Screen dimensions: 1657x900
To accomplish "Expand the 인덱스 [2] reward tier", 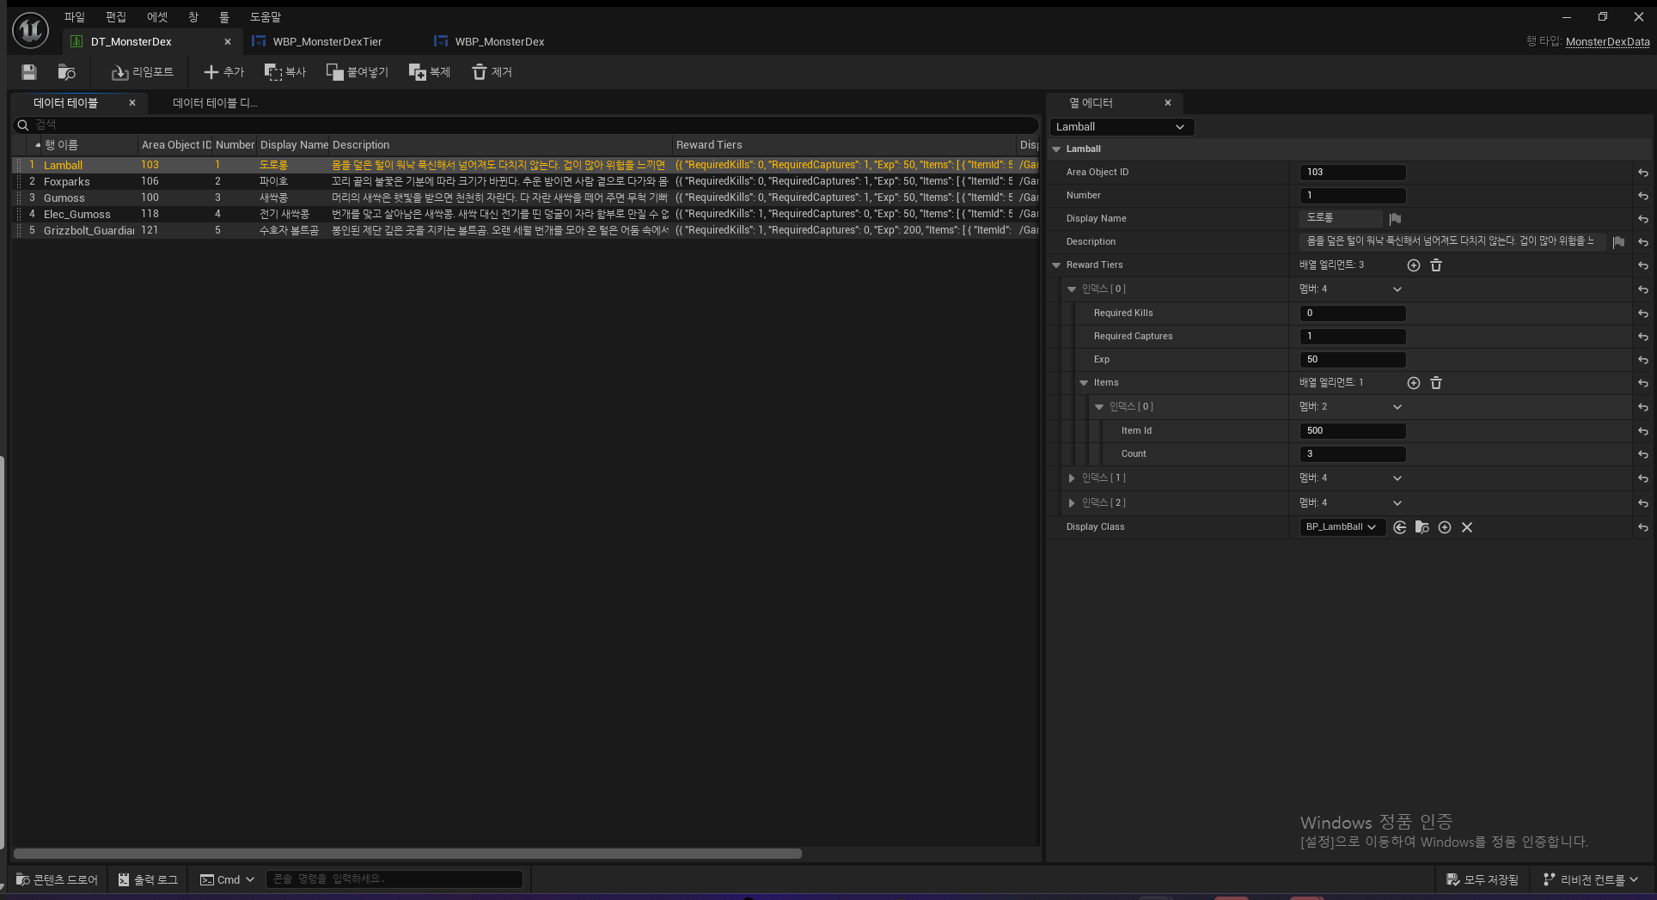I will pos(1072,503).
